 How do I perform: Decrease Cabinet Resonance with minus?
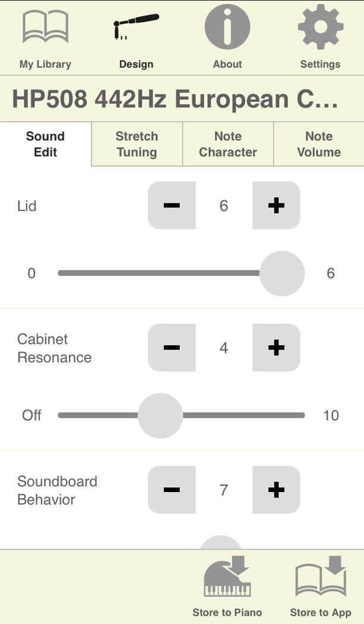[x=172, y=348]
